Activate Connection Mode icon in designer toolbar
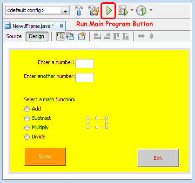Viewport: 195px width, 183px height. tap(70, 36)
